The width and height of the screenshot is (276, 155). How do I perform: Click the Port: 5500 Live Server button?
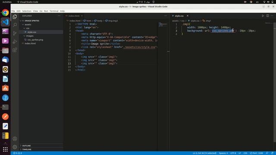257,153
